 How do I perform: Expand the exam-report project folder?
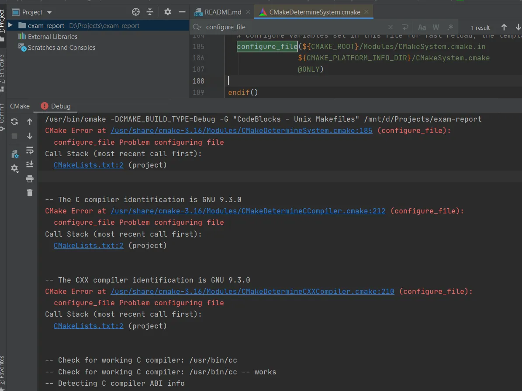10,26
